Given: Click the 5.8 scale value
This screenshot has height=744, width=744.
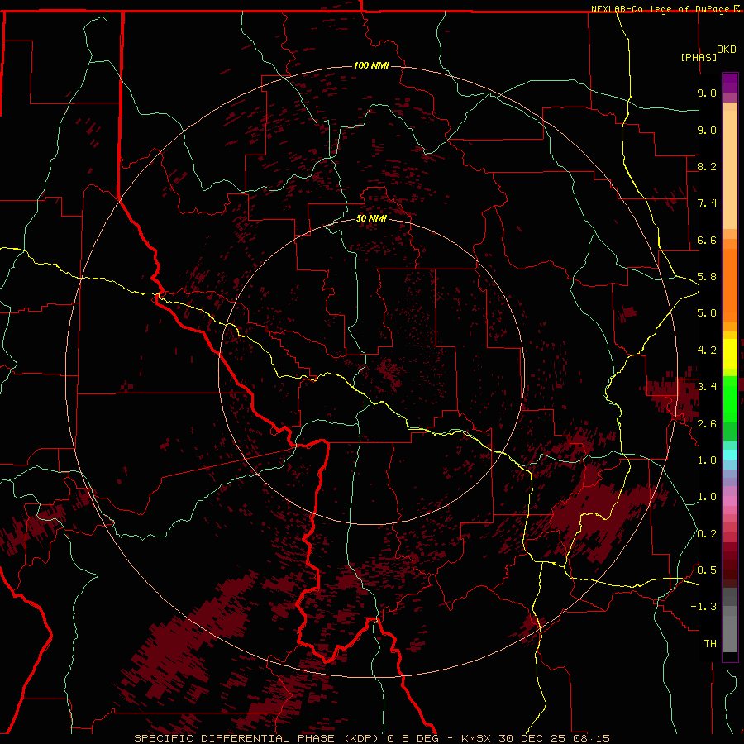Looking at the screenshot, I should 707,277.
